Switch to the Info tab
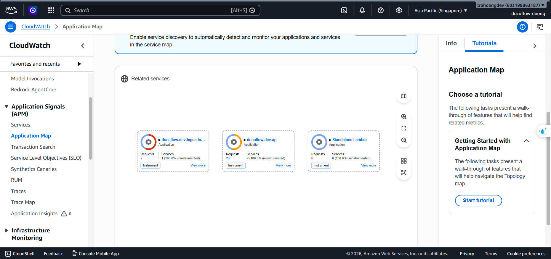551x259 pixels. 451,43
